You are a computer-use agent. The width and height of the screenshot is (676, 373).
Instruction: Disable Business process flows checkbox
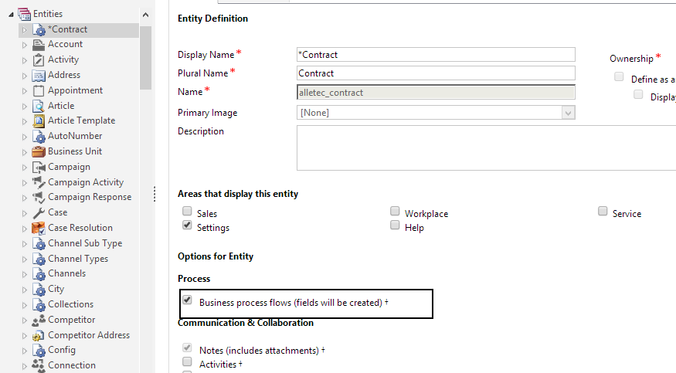click(187, 300)
